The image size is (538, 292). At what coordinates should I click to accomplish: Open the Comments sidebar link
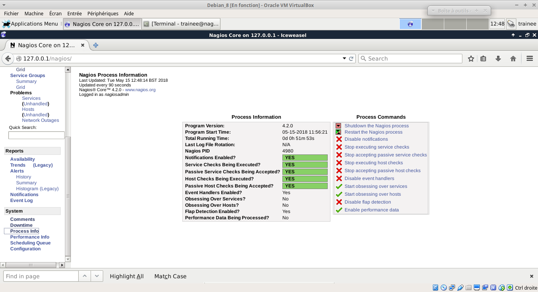pos(22,219)
